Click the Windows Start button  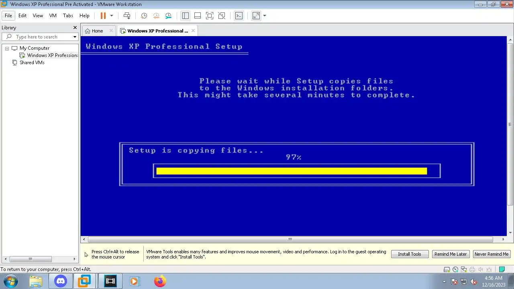(10, 281)
